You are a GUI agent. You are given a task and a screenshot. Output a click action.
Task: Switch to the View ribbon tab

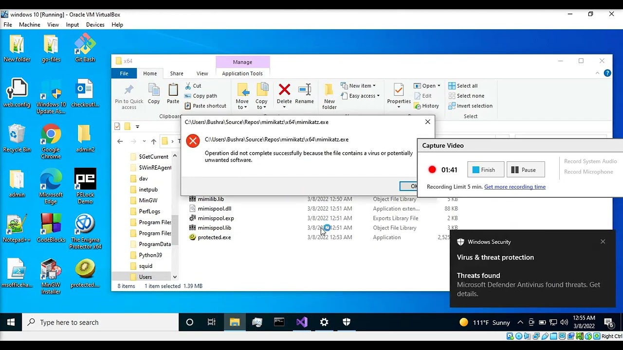202,73
